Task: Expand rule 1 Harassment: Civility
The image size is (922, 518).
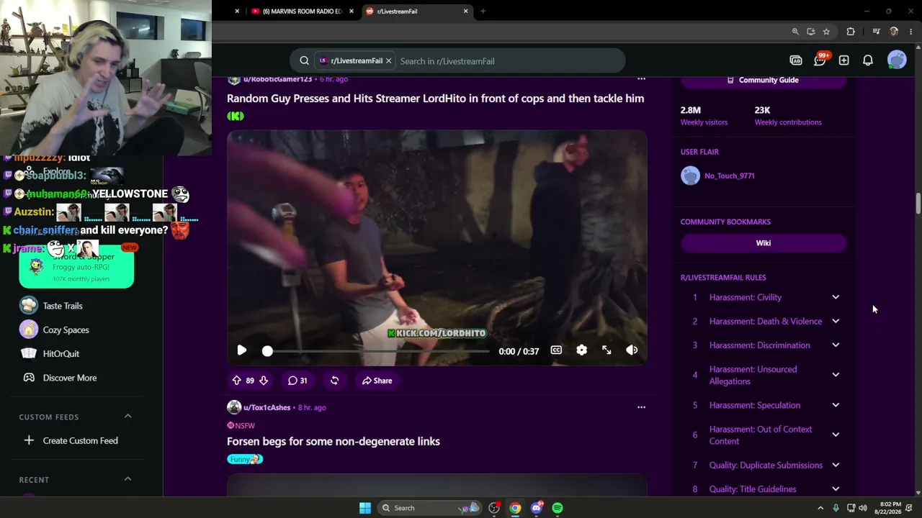Action: pos(836,297)
